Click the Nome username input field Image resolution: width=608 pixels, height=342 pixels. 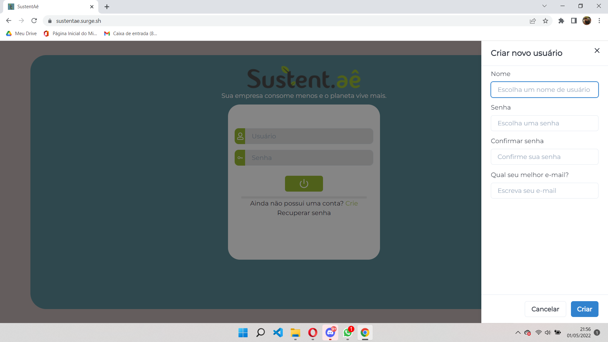(544, 90)
